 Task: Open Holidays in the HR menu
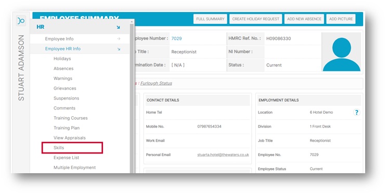pyautogui.click(x=62, y=59)
